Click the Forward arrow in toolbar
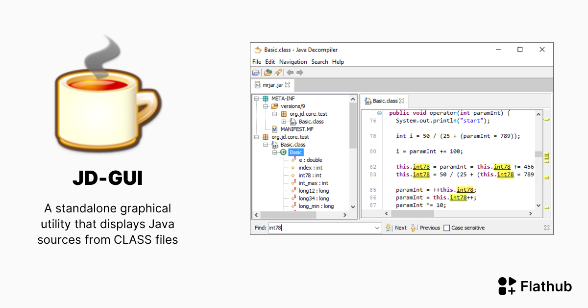This screenshot has height=308, width=588. coord(300,73)
